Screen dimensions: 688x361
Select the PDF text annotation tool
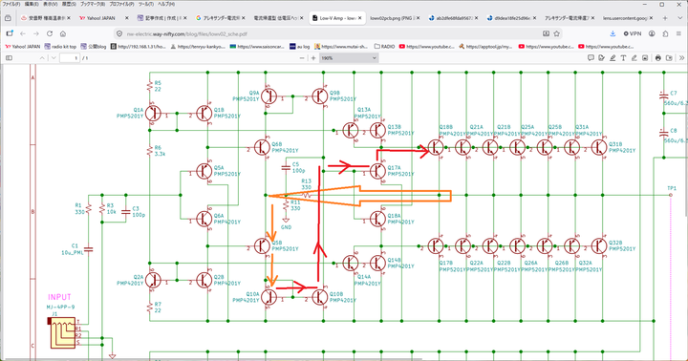pos(623,58)
